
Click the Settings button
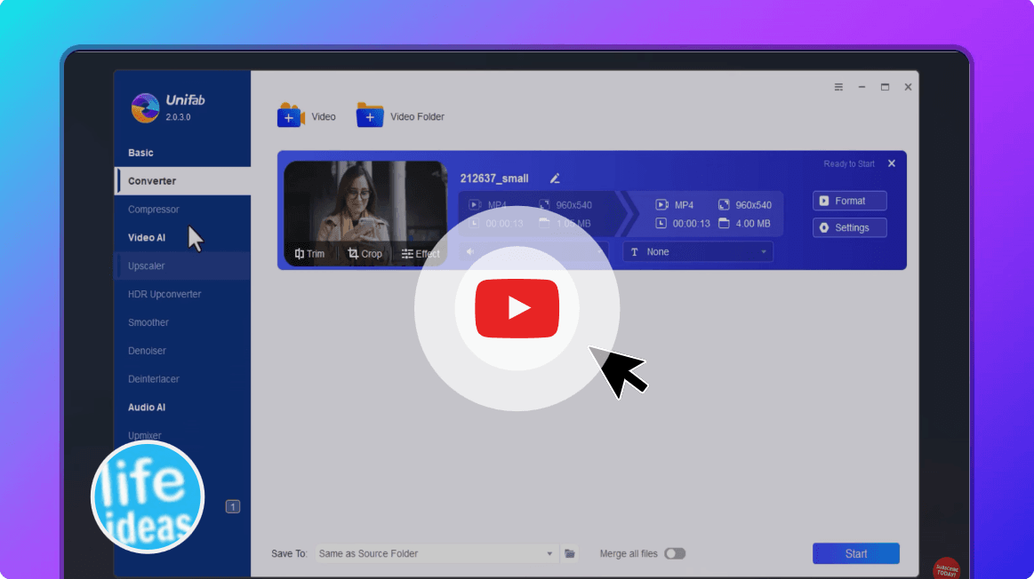[849, 227]
